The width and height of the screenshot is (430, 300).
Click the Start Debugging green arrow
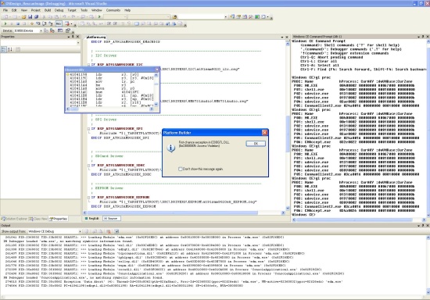(x=99, y=16)
